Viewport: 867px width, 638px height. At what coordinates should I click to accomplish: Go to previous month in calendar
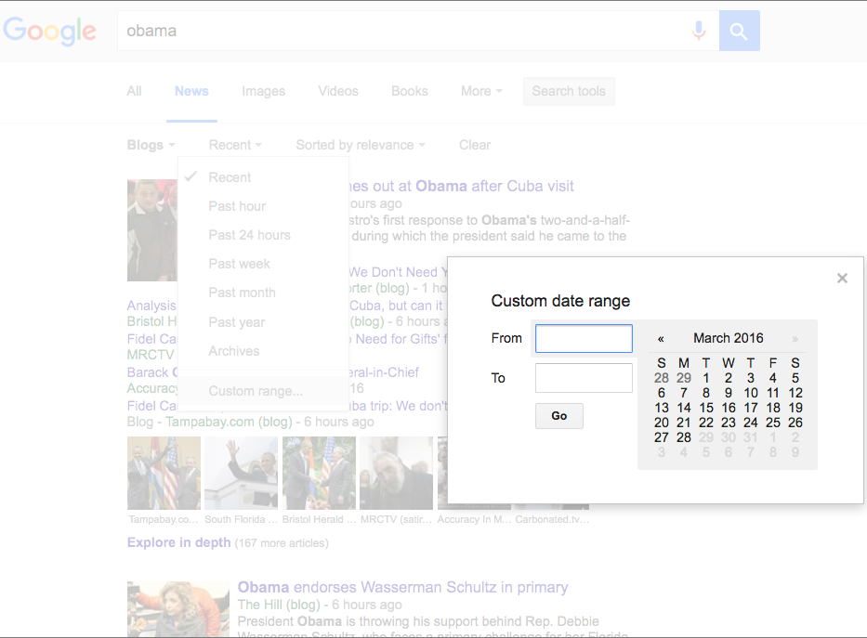click(661, 339)
